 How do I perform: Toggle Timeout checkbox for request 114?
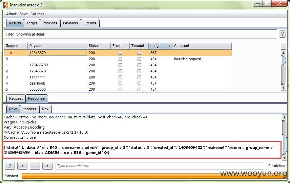coord(139,53)
